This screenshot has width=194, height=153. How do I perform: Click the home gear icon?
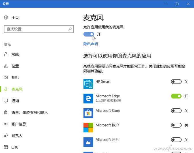[6, 18]
